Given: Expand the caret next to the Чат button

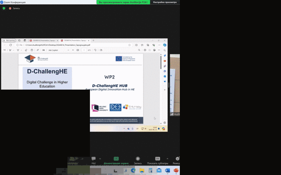Looking at the screenshot, I should coord(100,159).
